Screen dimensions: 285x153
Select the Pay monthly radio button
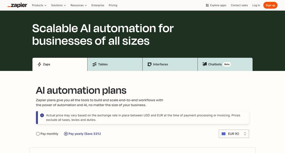[38, 134]
